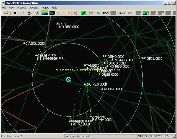Image resolution: width=177 pixels, height=139 pixels.
Task: Select aircraft NX1831 on the map
Action: (57, 23)
